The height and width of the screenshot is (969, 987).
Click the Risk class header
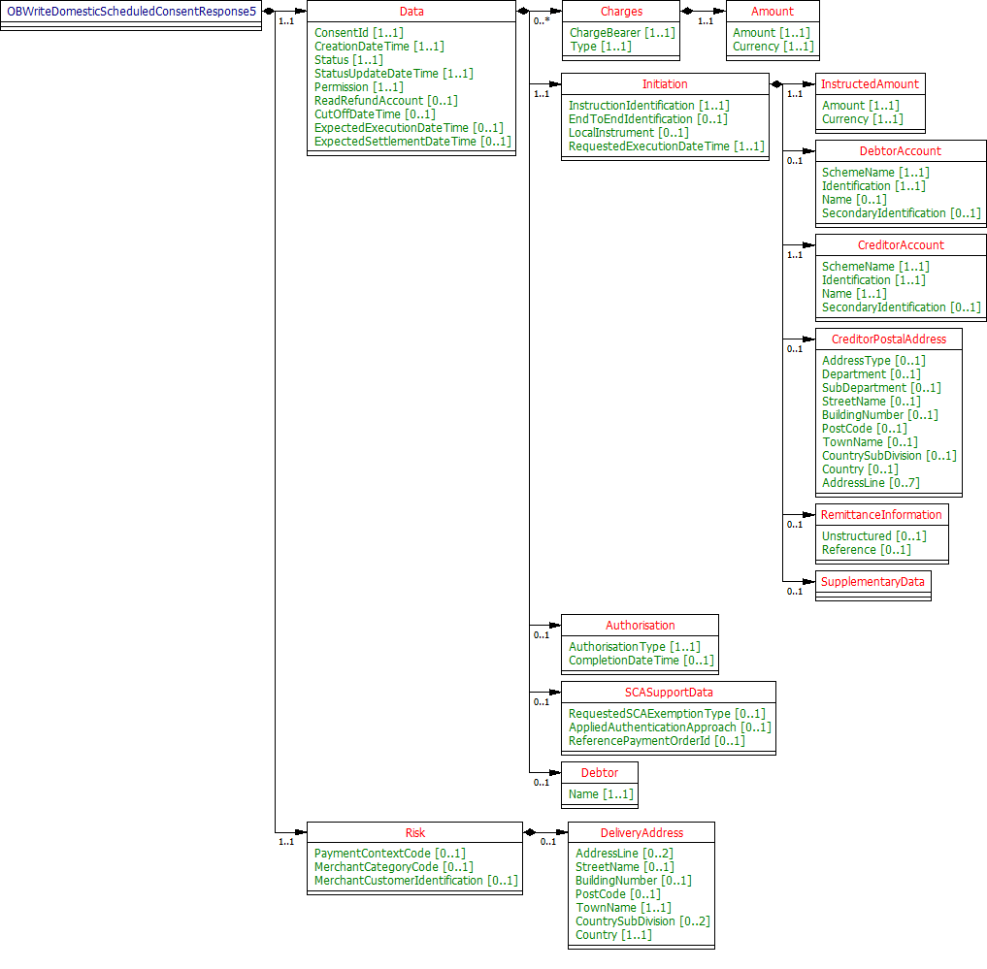point(414,833)
